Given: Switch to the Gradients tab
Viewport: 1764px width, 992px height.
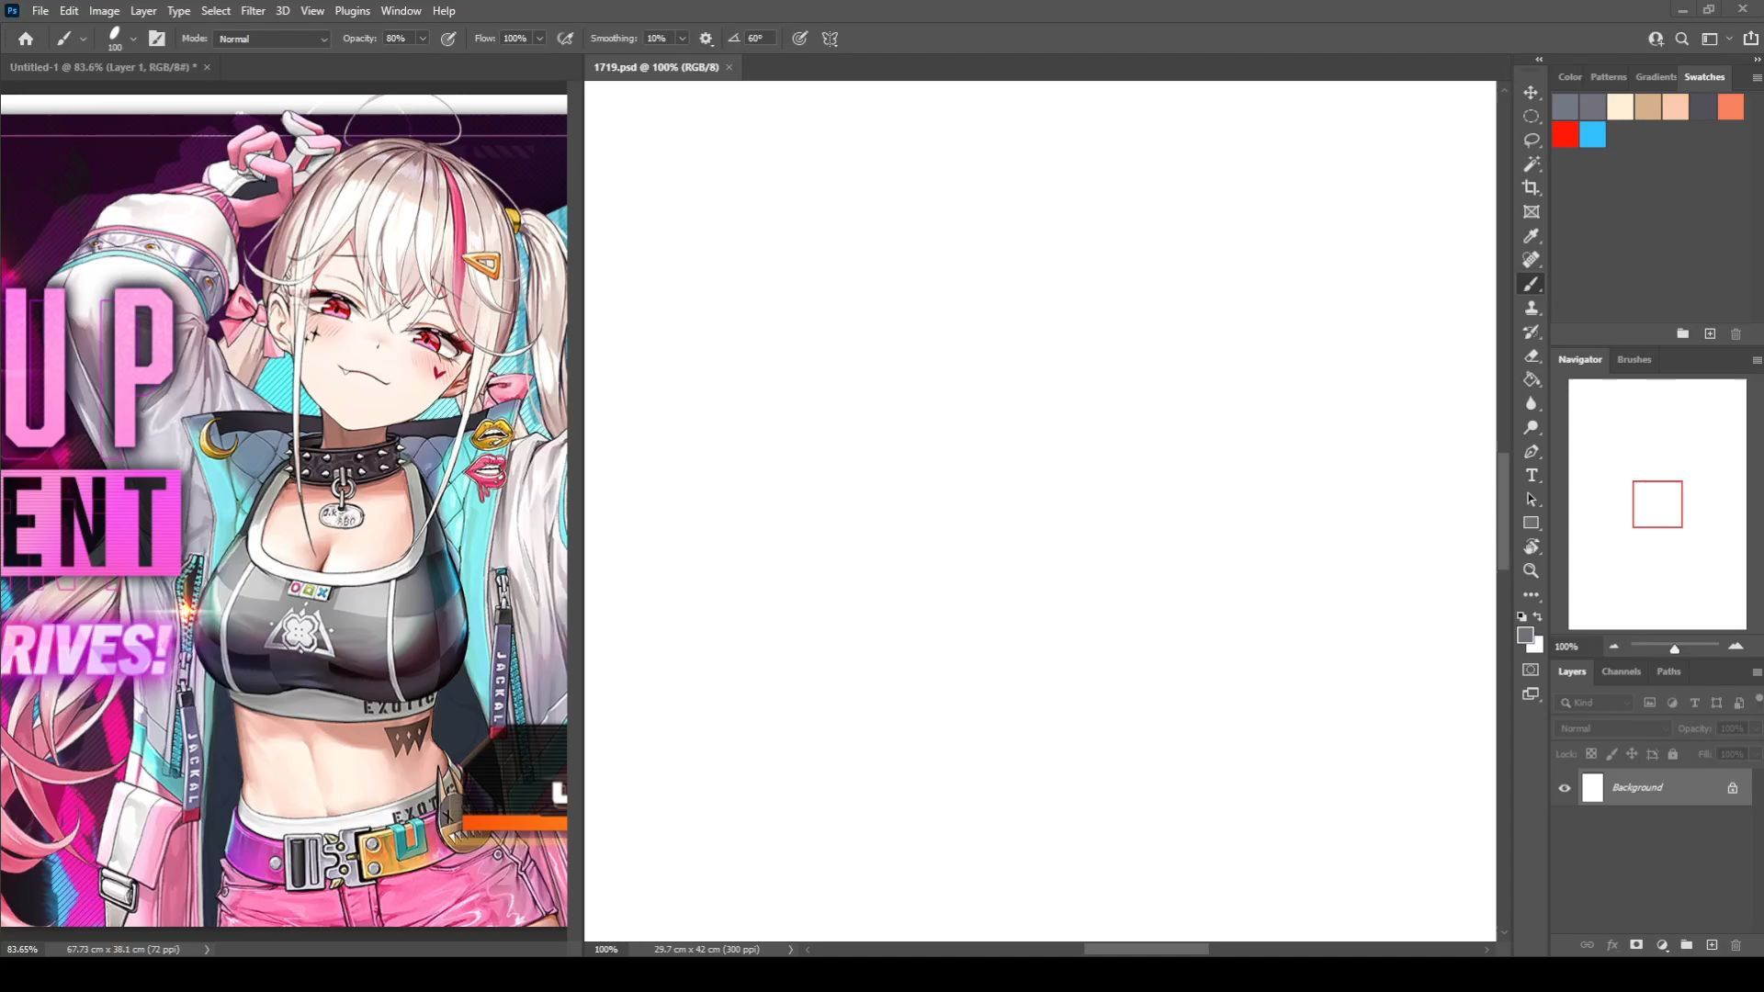Looking at the screenshot, I should tap(1656, 77).
